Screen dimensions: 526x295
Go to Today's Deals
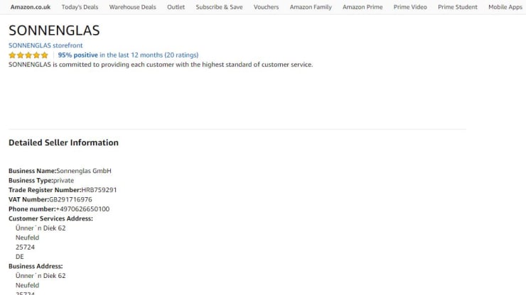tap(80, 7)
